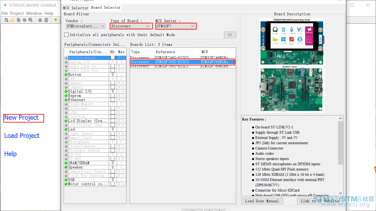Viewport: 376px width, 211px height.
Task: Click the Key Features scrollbar down arrow
Action: 340,193
